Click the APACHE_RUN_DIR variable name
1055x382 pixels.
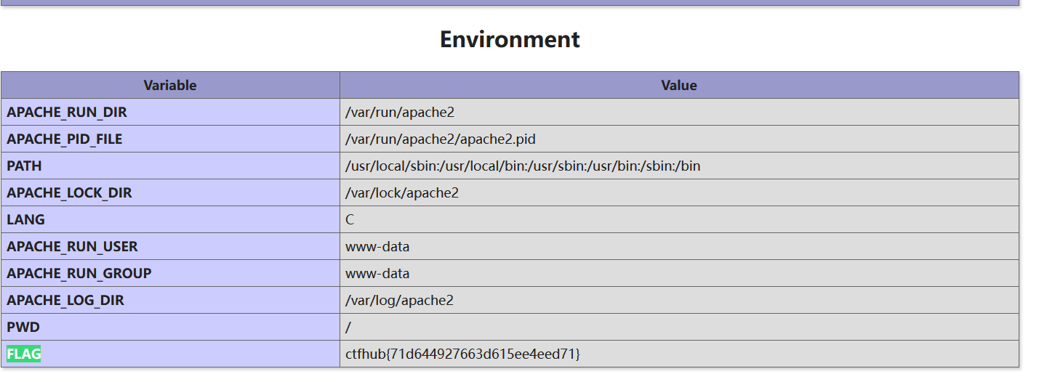pyautogui.click(x=67, y=113)
